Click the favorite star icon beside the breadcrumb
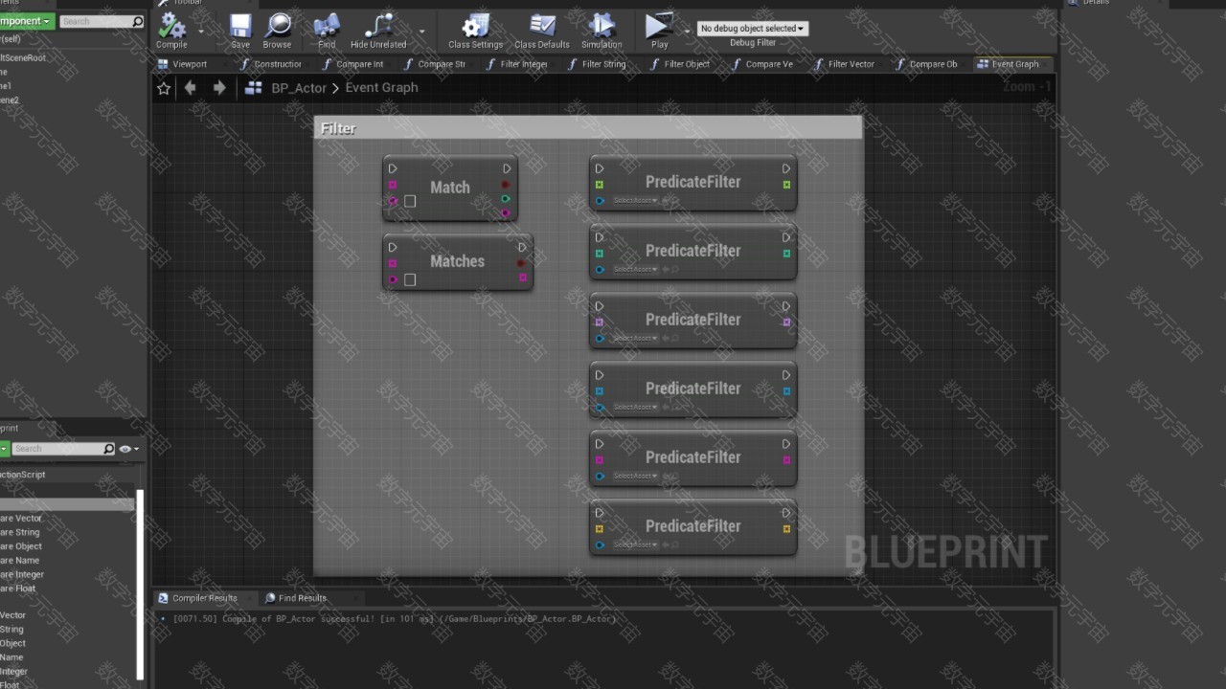The image size is (1226, 689). 164,88
